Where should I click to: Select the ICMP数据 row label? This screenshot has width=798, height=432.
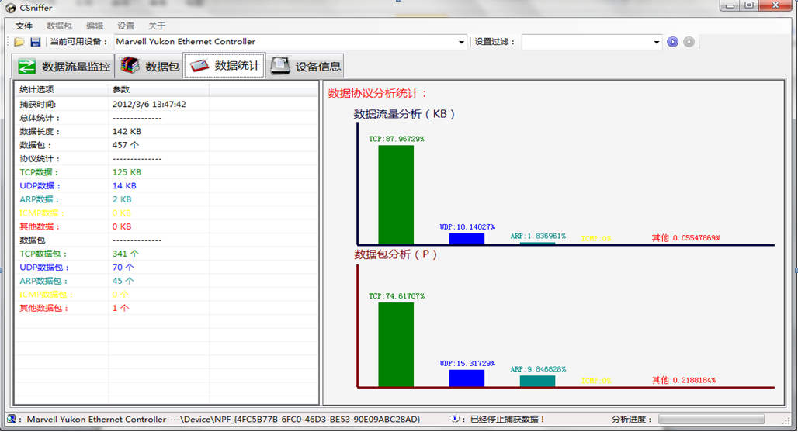coord(42,213)
